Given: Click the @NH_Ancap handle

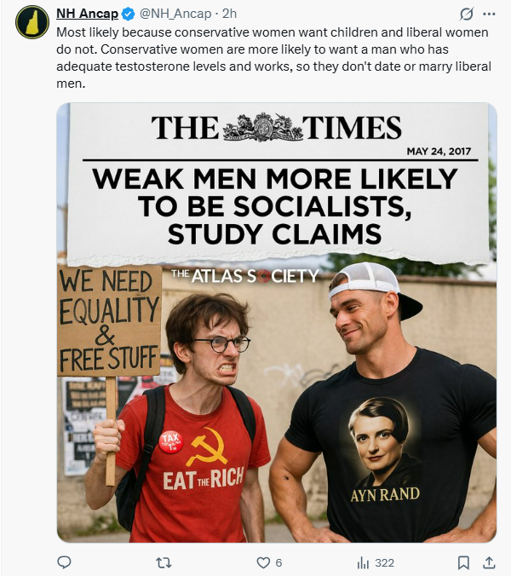Looking at the screenshot, I should click(175, 14).
